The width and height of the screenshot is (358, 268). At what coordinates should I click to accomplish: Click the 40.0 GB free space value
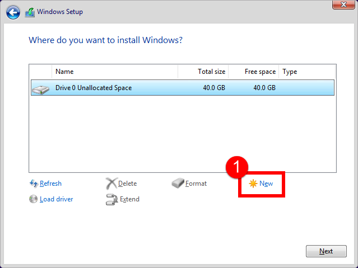pos(264,88)
